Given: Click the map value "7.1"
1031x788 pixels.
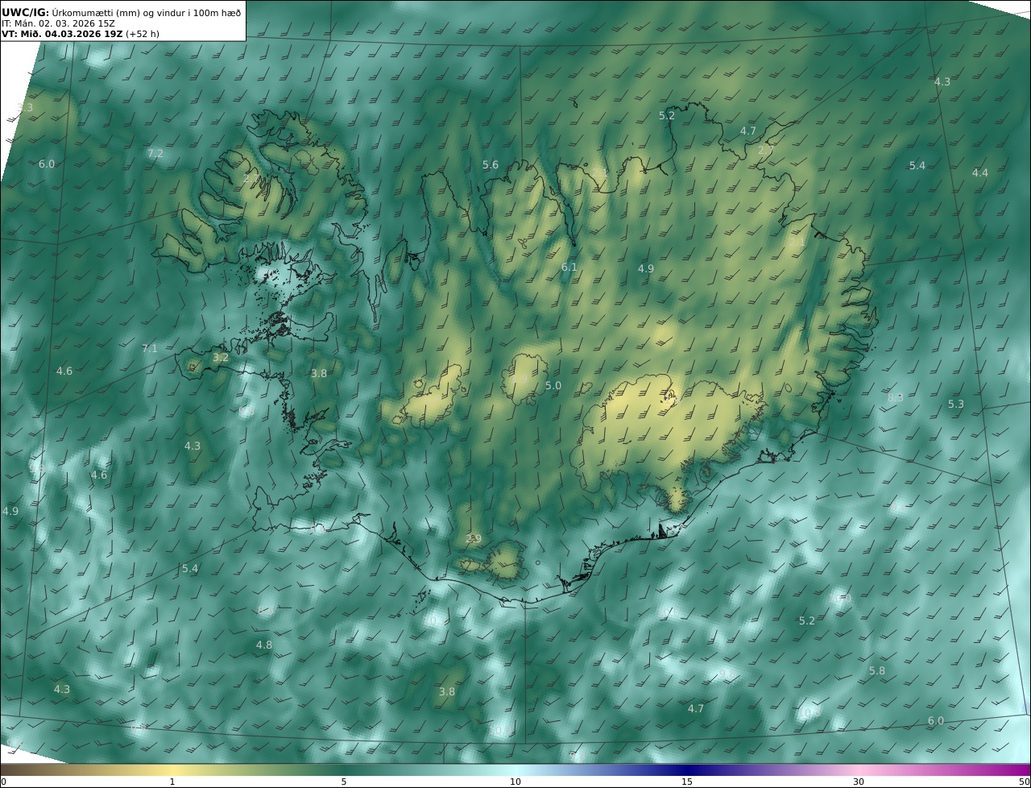Looking at the screenshot, I should (x=150, y=348).
